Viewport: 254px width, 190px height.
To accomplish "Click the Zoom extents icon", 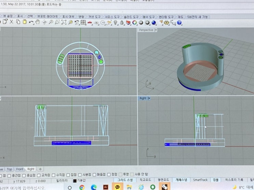I will [x=64, y=22].
